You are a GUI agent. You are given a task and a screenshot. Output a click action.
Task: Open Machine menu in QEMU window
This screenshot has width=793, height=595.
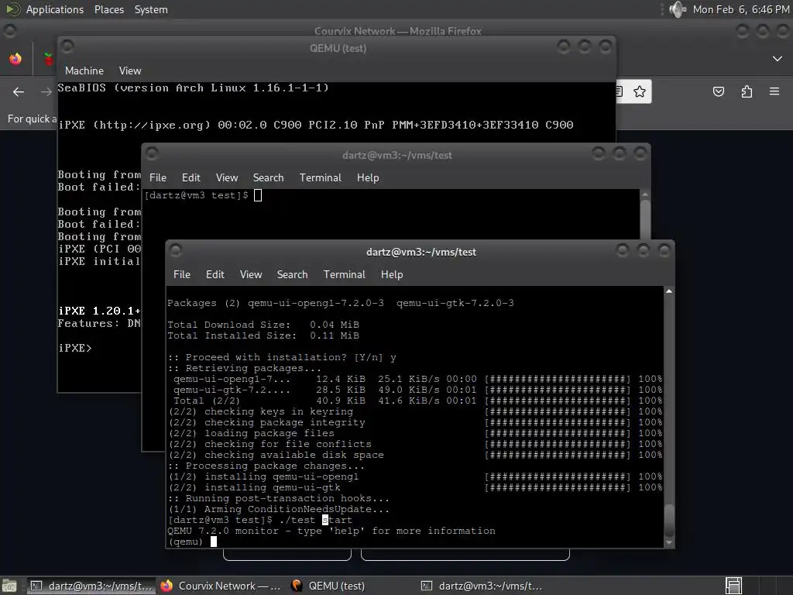pyautogui.click(x=84, y=71)
